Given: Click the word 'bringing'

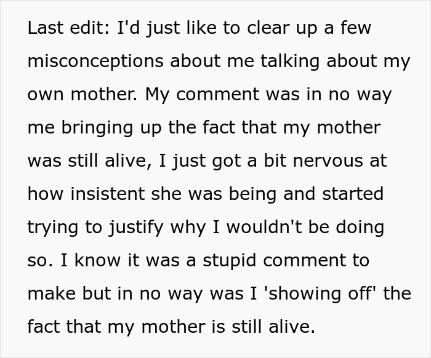Looking at the screenshot, I should (x=97, y=128).
